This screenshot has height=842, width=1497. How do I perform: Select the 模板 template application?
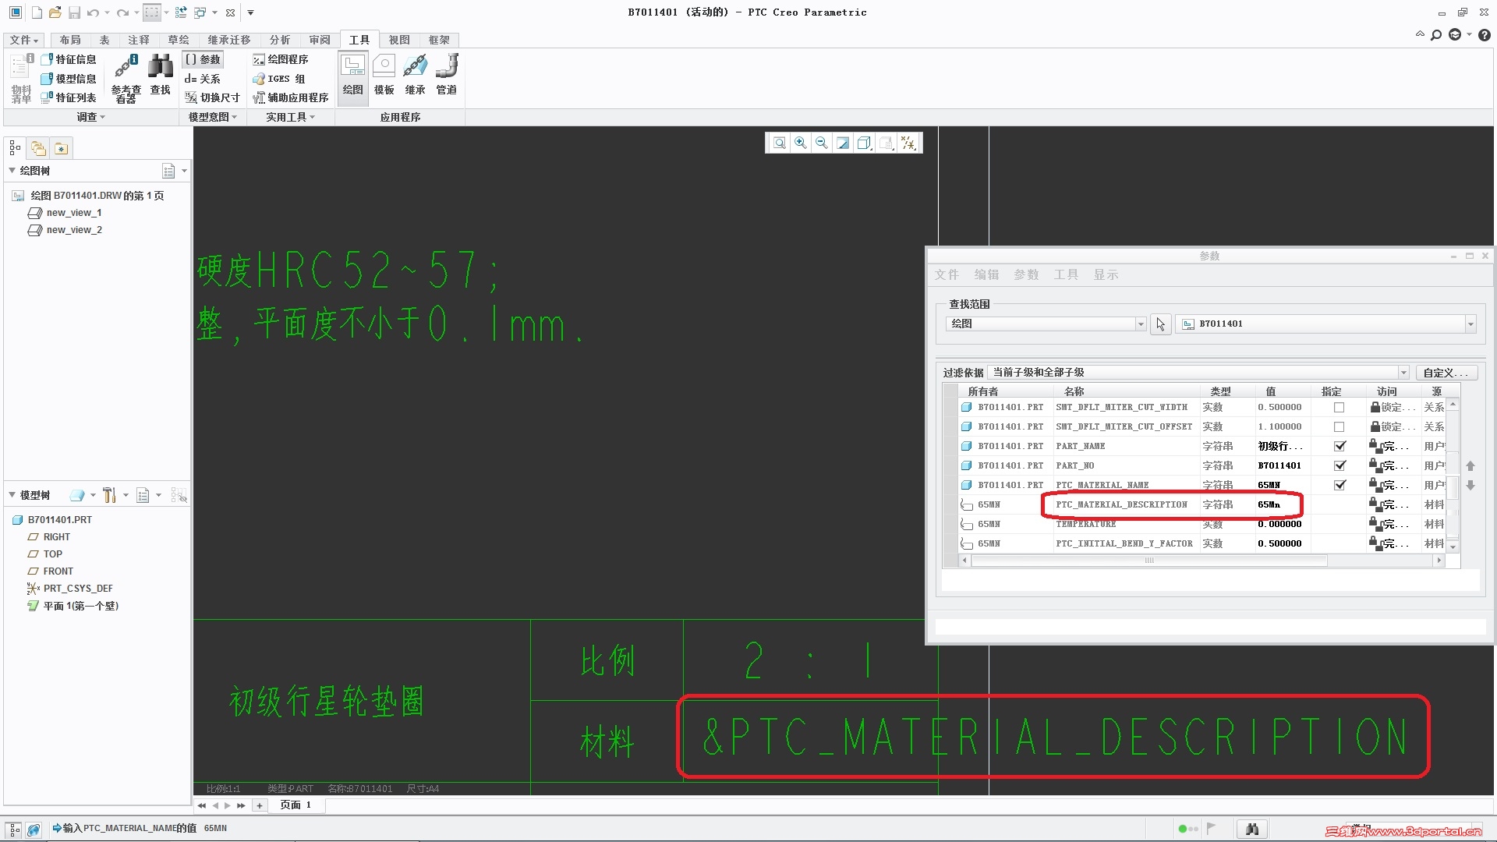coord(384,76)
